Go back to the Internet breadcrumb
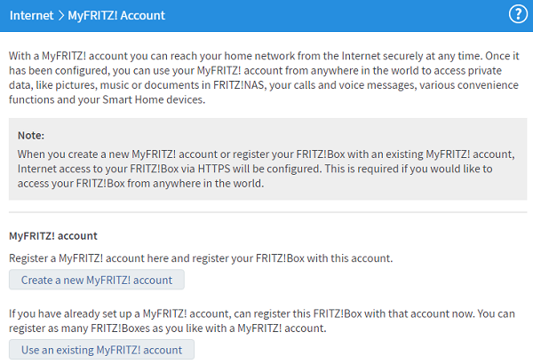Image resolution: width=533 pixels, height=364 pixels. click(31, 15)
